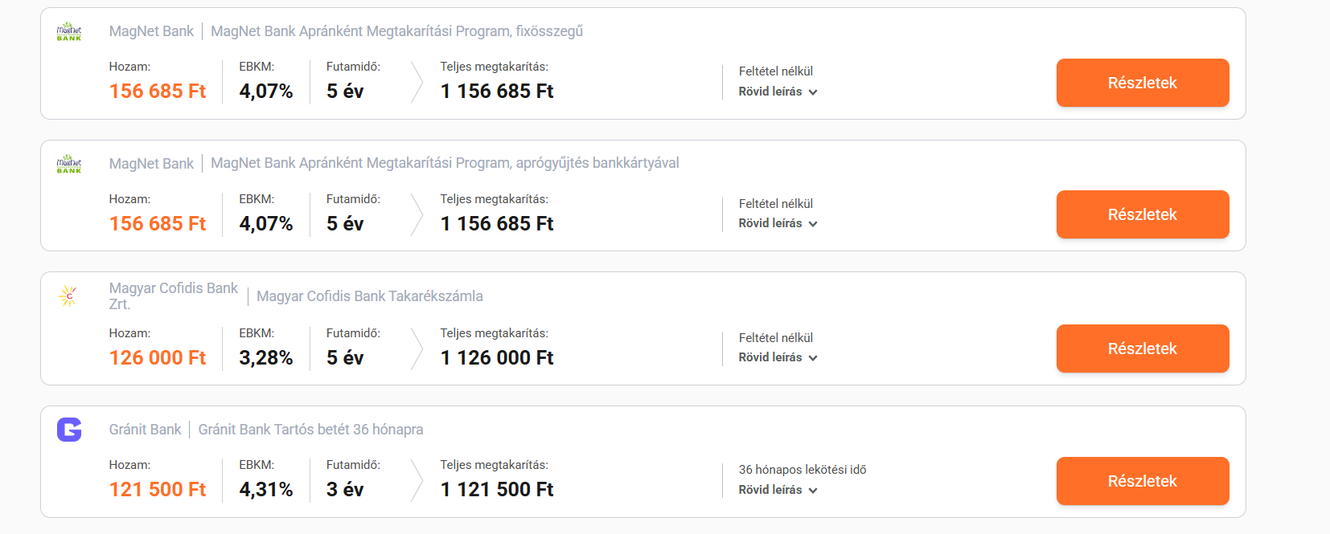Open the MagNet Apránként Program, aprógyűjtés bankkártyával title
Image resolution: width=1330 pixels, height=534 pixels.
(445, 163)
